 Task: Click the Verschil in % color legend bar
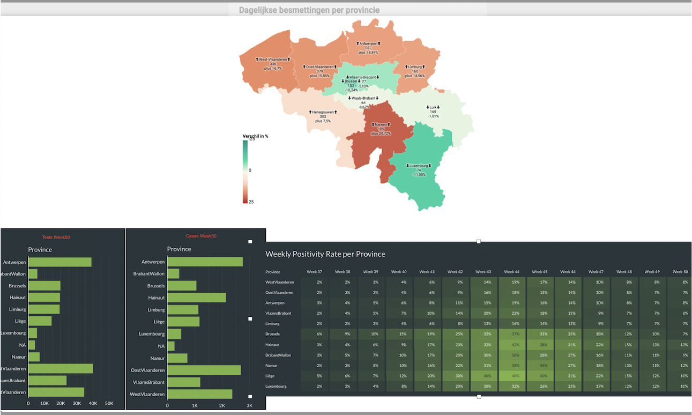tap(245, 172)
